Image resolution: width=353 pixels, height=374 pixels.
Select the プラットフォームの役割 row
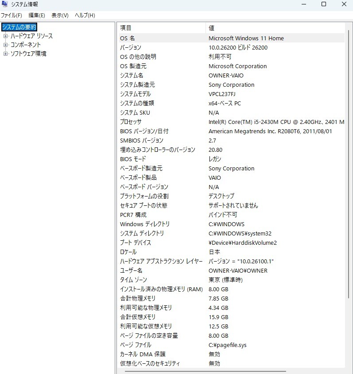232,197
